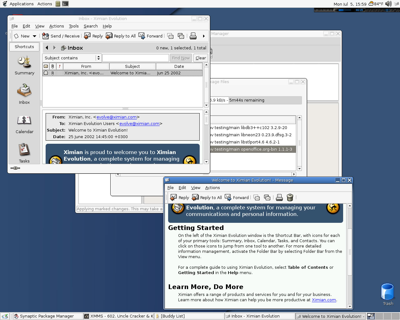The image size is (400, 320).
Task: Expand the Inbox toolbar overflow arrow
Action: (204, 36)
